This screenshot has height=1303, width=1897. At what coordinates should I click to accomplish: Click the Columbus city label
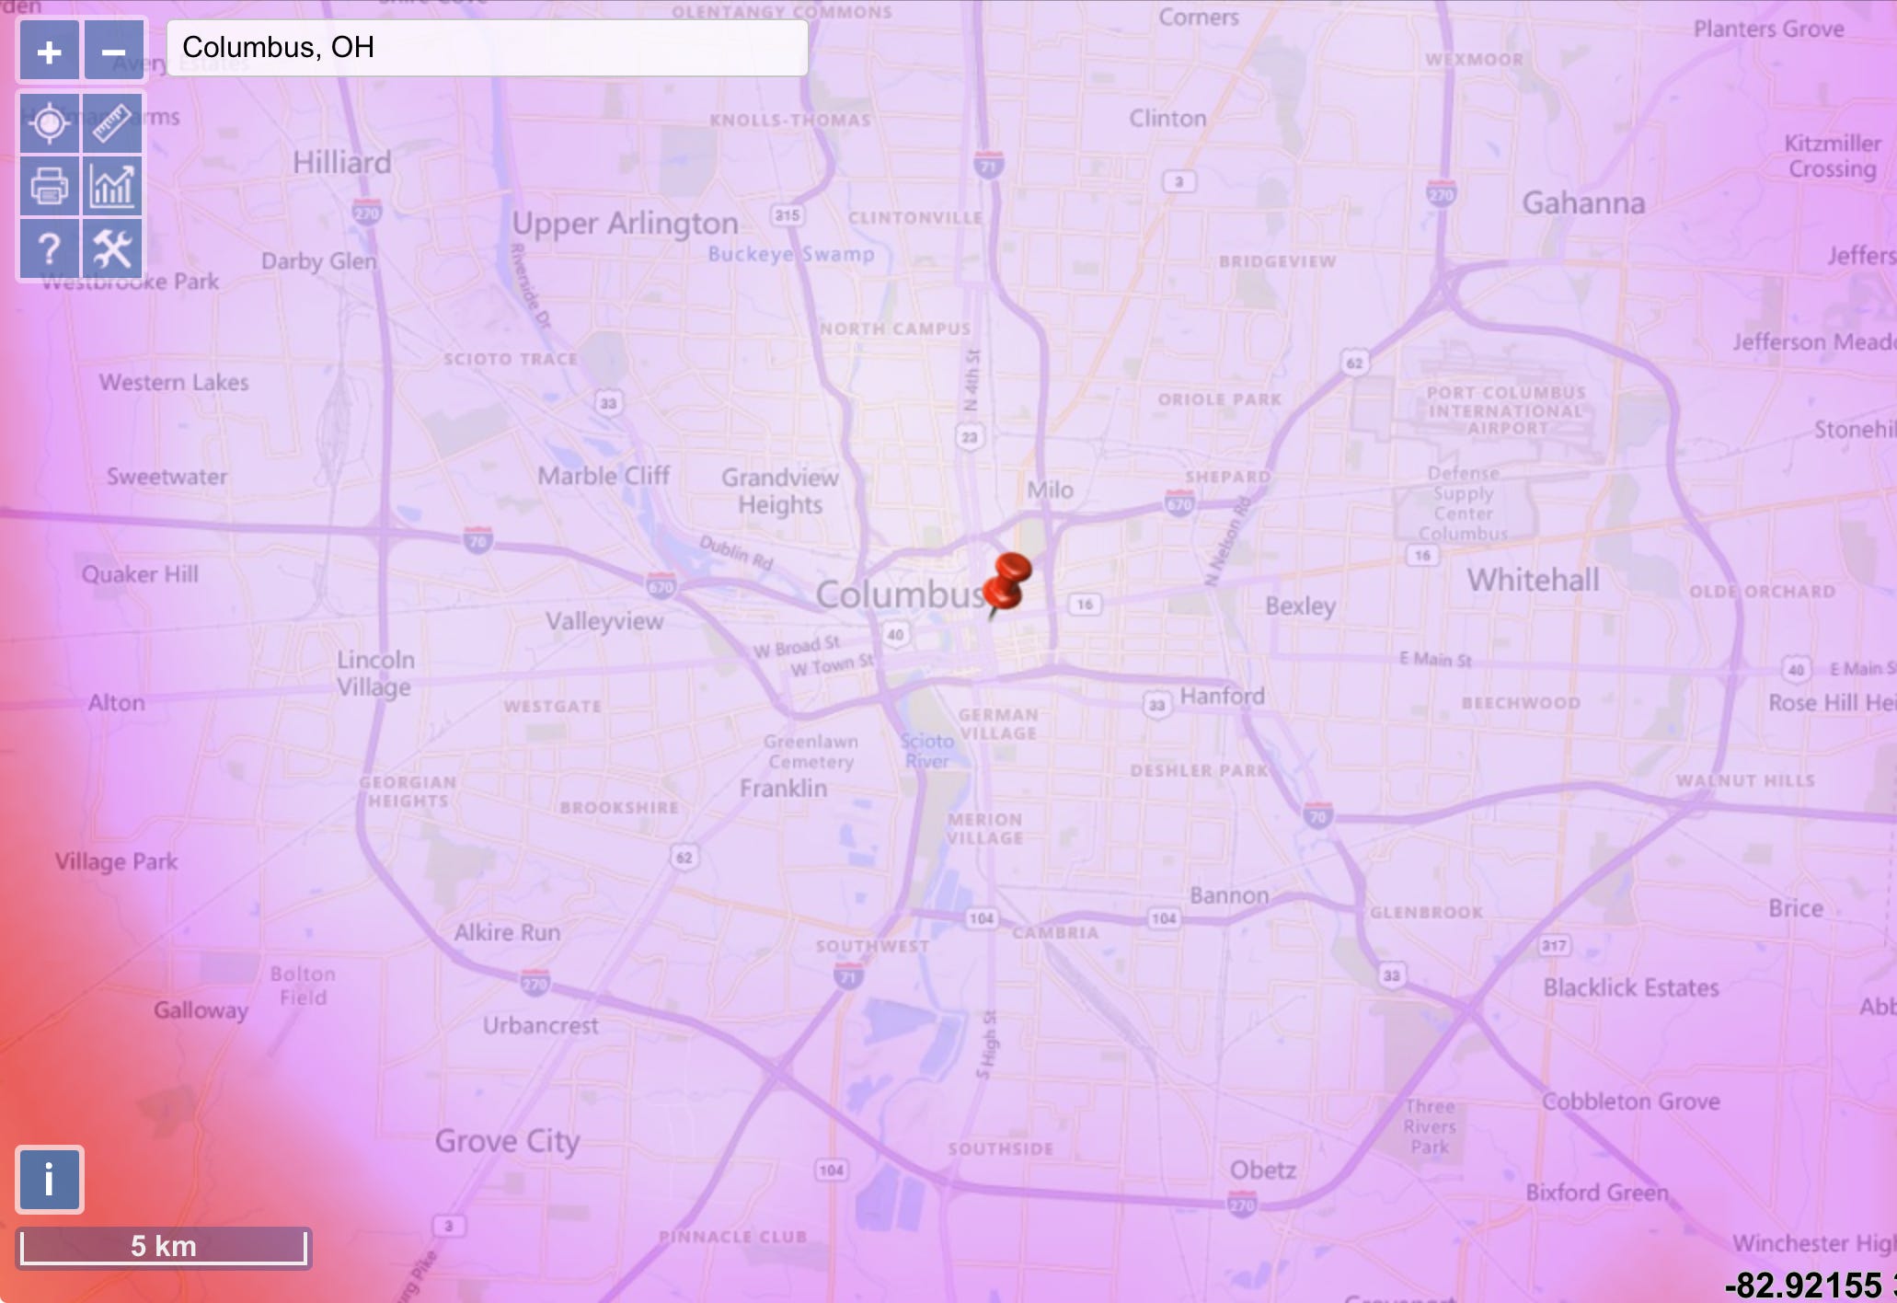click(x=900, y=594)
